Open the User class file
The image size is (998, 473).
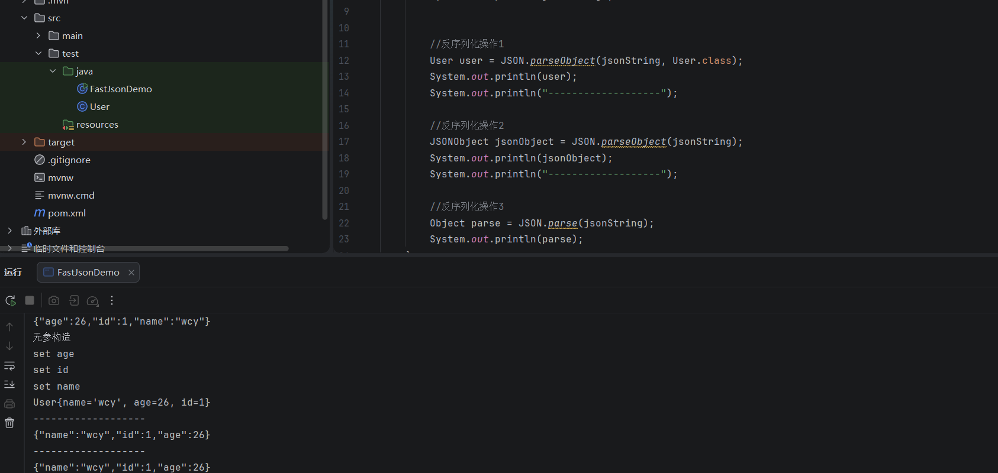pos(99,106)
